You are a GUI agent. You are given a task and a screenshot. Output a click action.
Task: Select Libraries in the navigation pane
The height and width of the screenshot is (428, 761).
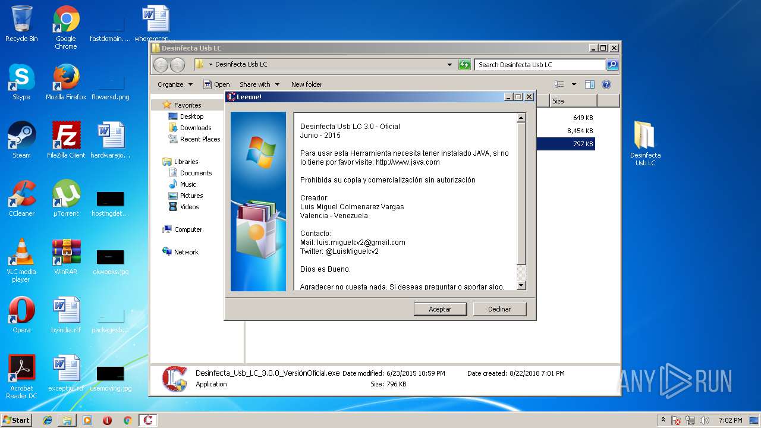(180, 162)
